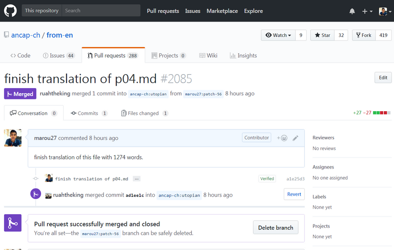Viewport: 394px width, 250px height.
Task: Switch to Files changed tab
Action: (145, 113)
